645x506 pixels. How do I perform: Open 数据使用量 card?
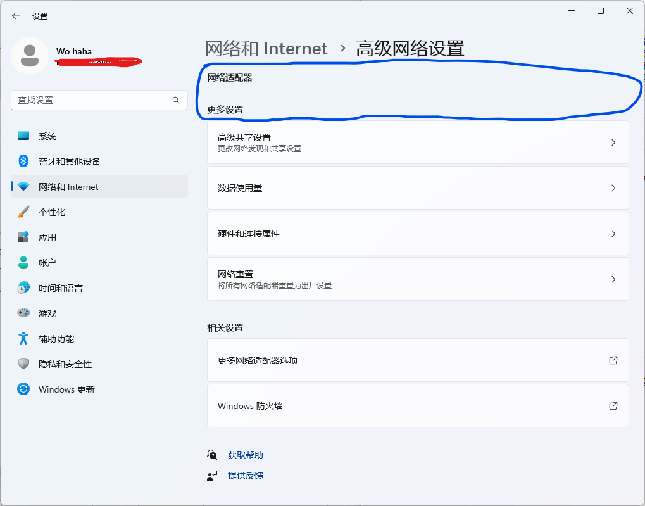point(418,188)
